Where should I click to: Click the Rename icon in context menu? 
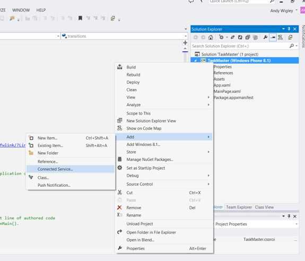pyautogui.click(x=120, y=215)
